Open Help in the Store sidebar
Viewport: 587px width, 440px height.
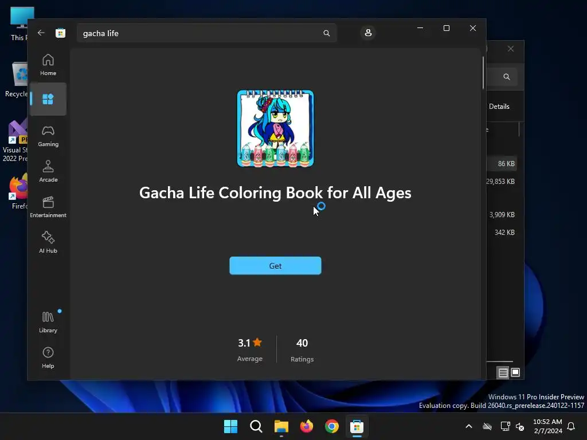click(48, 357)
